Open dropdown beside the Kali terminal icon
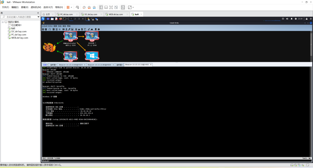Viewport: 313px width, 168px height. tap(67, 19)
